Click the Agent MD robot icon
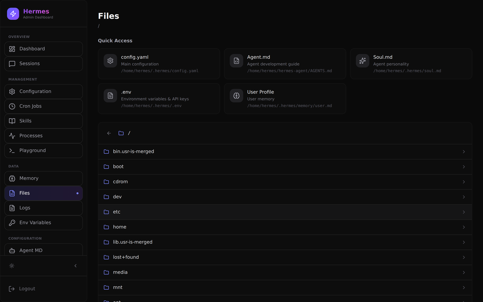 [x=12, y=251]
